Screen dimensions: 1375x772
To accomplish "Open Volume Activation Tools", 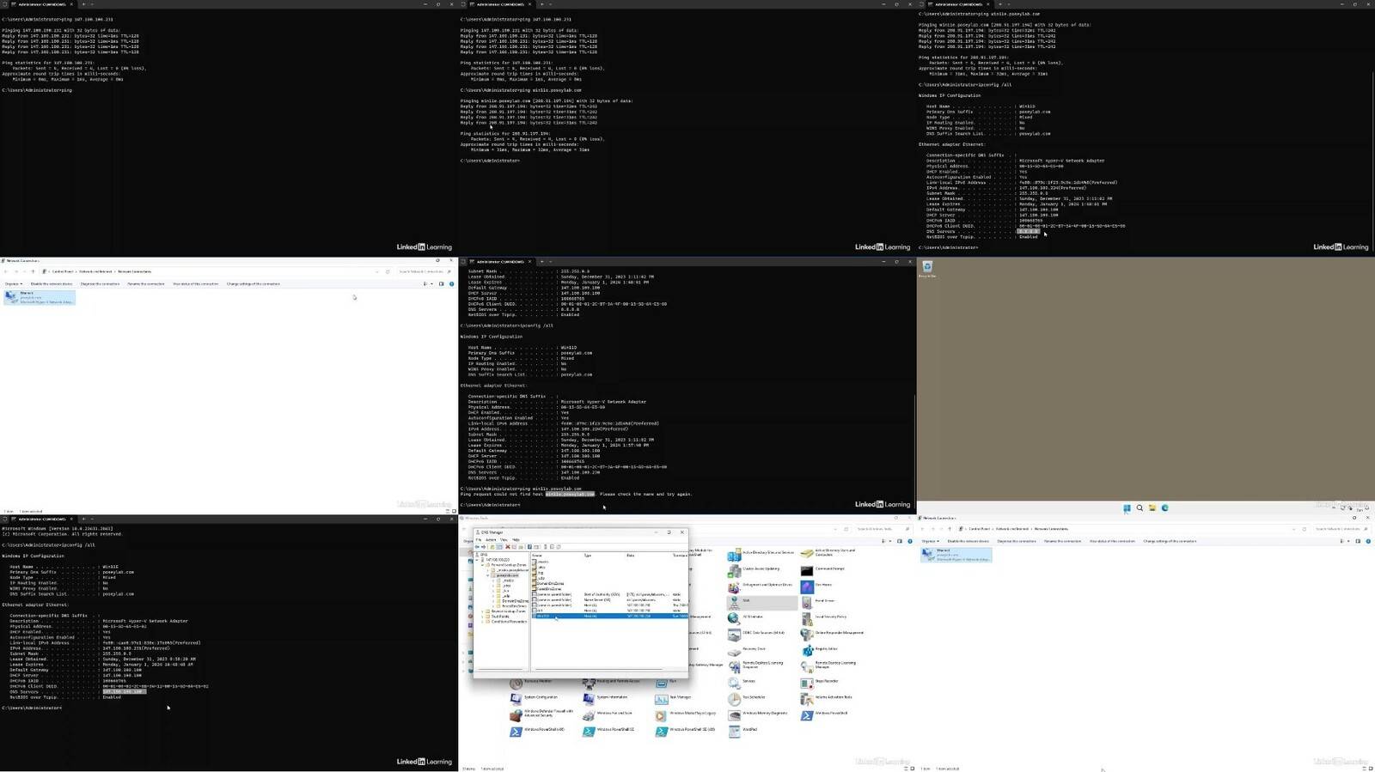I will (x=826, y=697).
